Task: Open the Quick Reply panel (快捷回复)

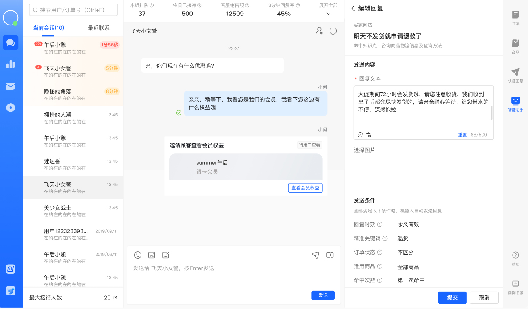Action: (x=515, y=75)
